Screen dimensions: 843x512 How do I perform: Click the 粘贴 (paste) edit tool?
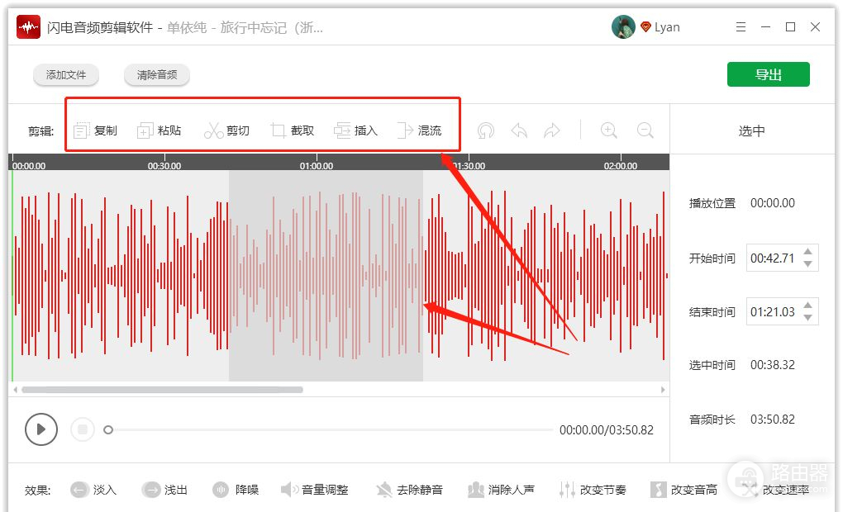coord(160,130)
